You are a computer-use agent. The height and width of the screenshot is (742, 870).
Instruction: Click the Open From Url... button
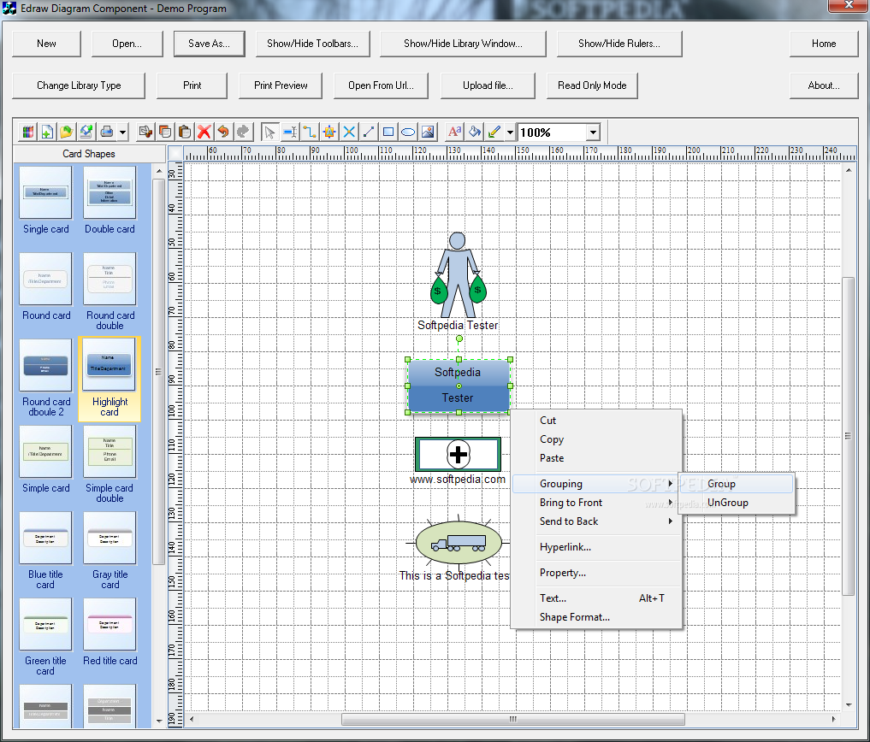point(382,85)
